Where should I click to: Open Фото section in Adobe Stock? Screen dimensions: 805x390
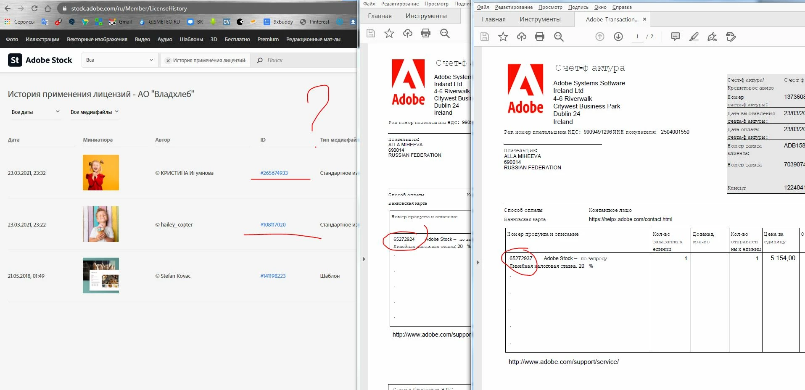tap(12, 40)
